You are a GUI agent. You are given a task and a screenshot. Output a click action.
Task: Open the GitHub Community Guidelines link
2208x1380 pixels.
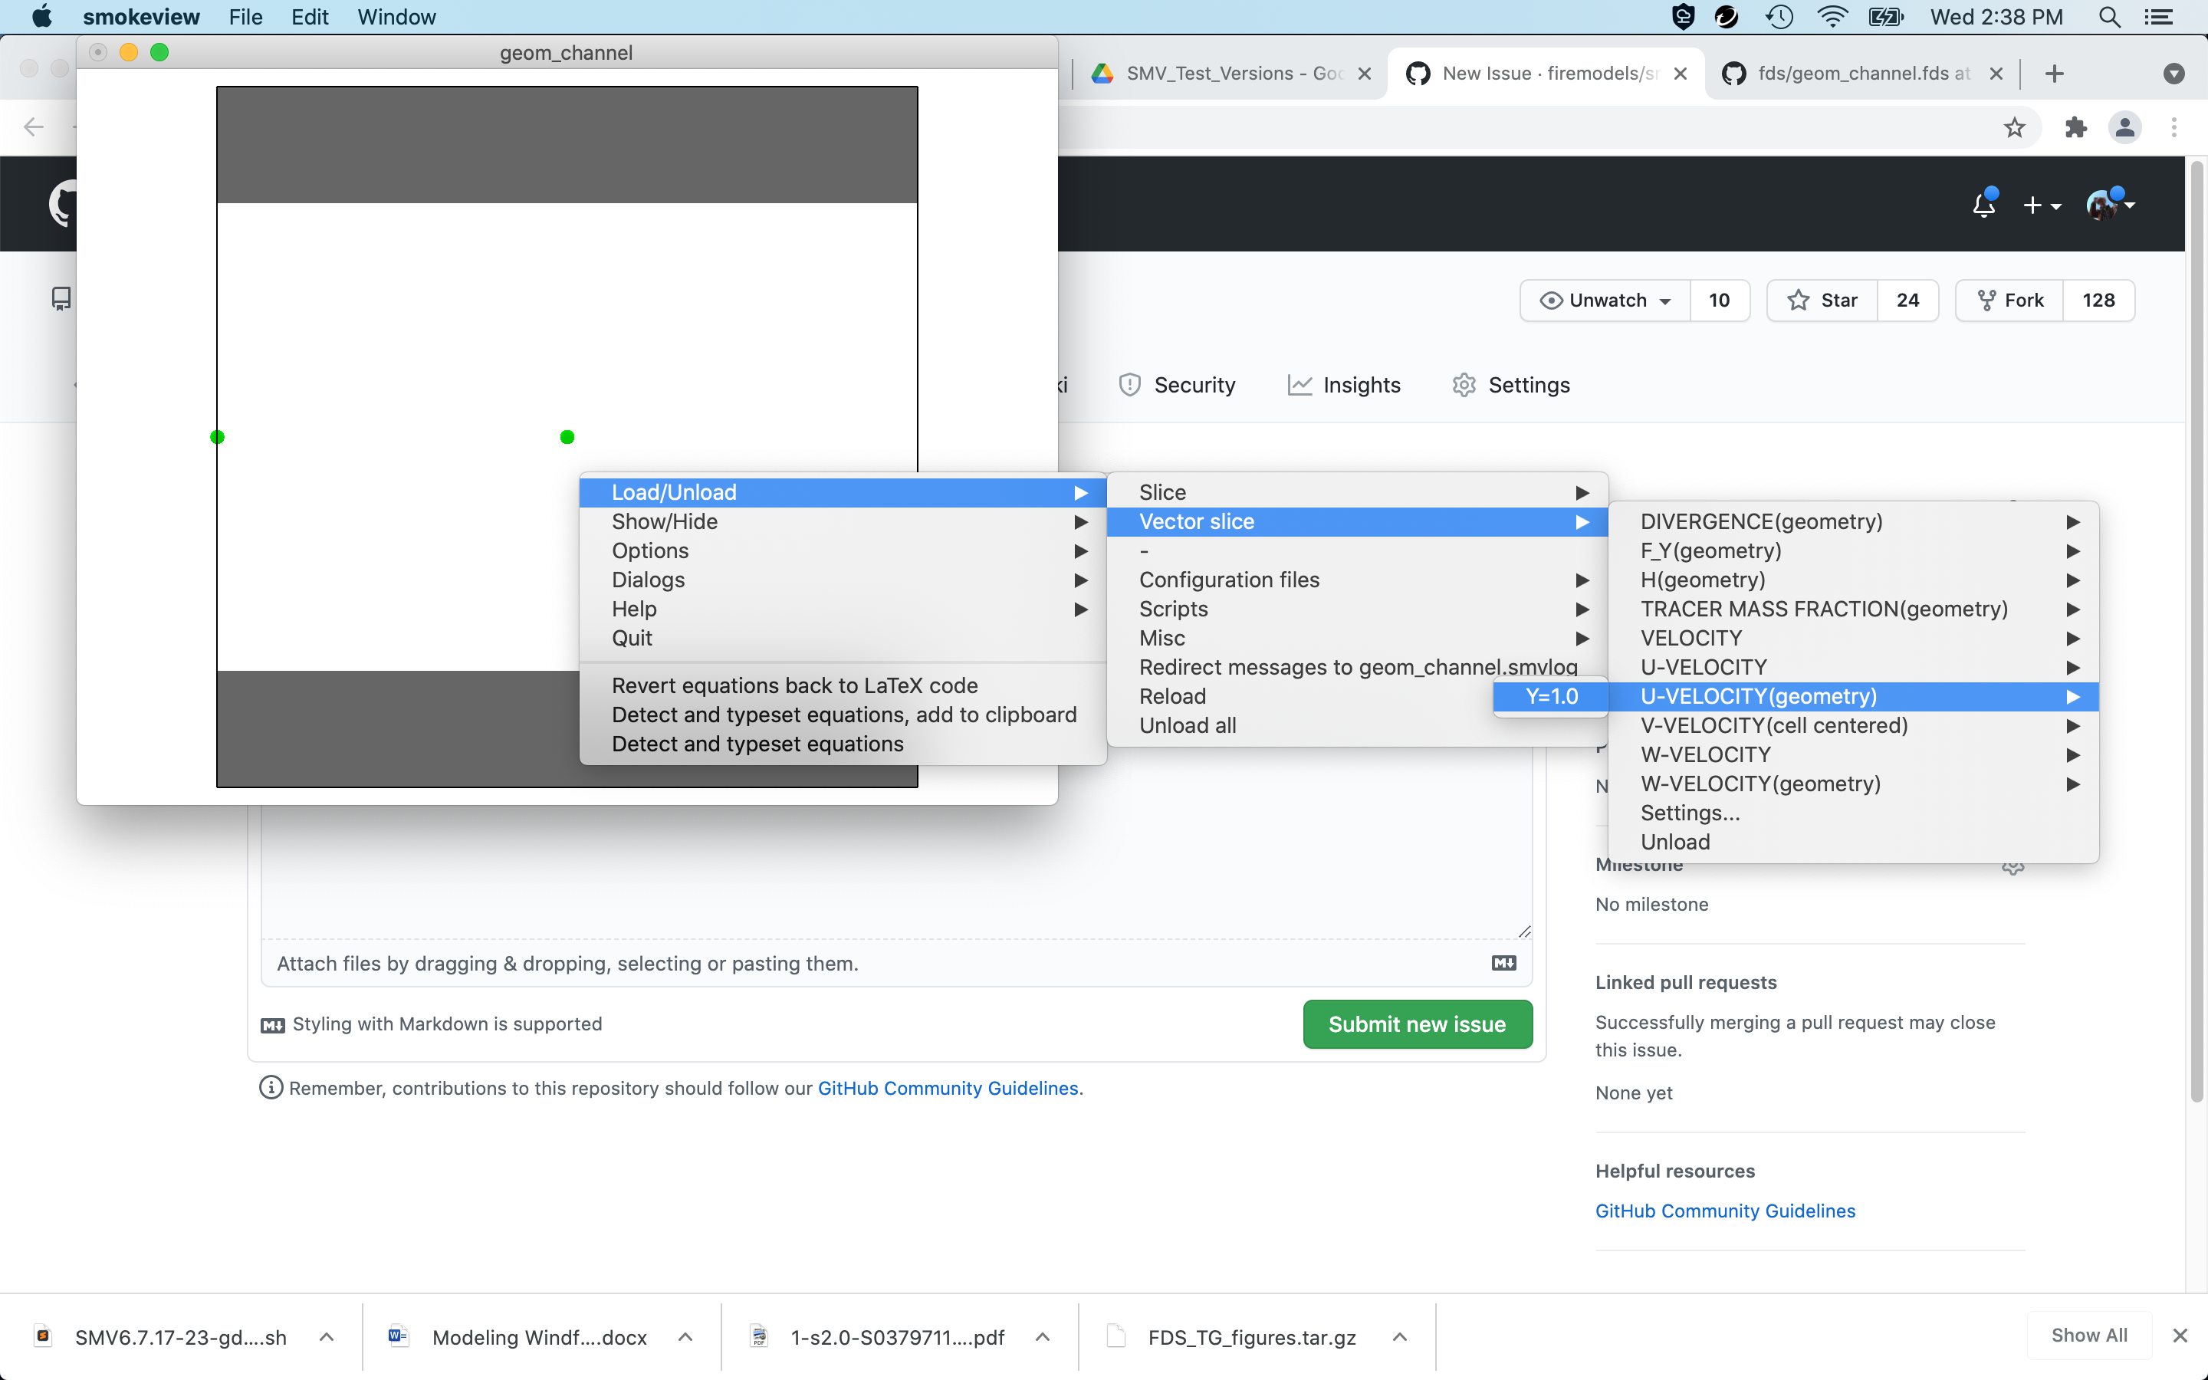tap(1723, 1211)
